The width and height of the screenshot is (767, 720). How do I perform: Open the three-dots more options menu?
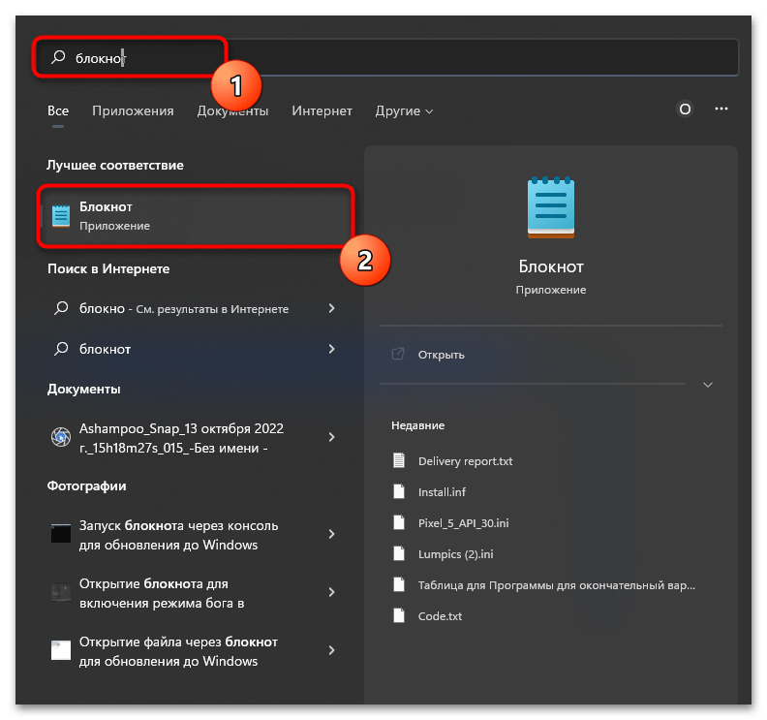(721, 109)
